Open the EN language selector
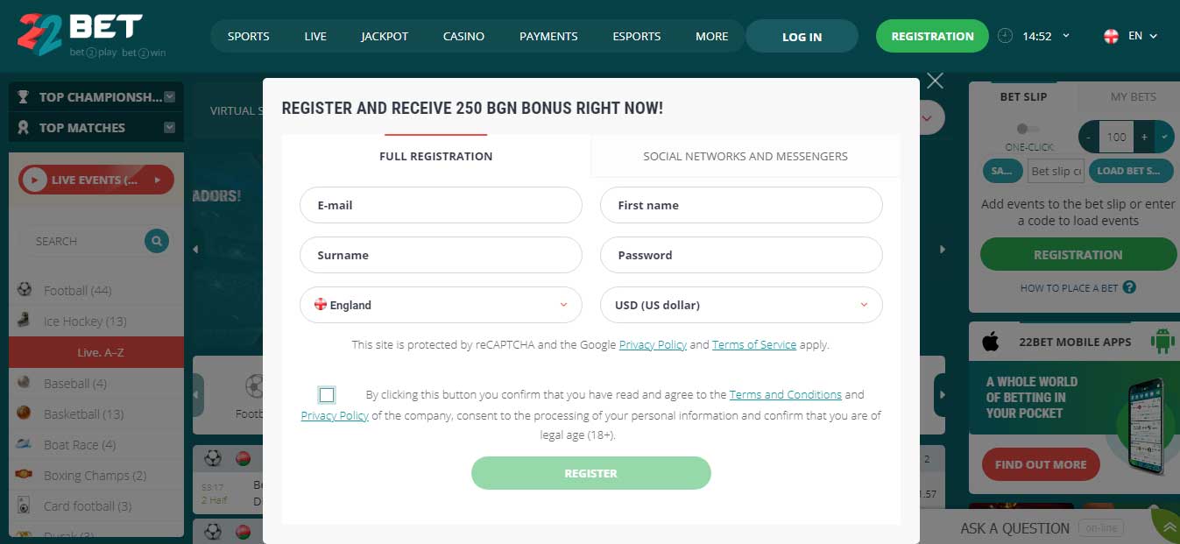Viewport: 1180px width, 544px height. (x=1132, y=36)
